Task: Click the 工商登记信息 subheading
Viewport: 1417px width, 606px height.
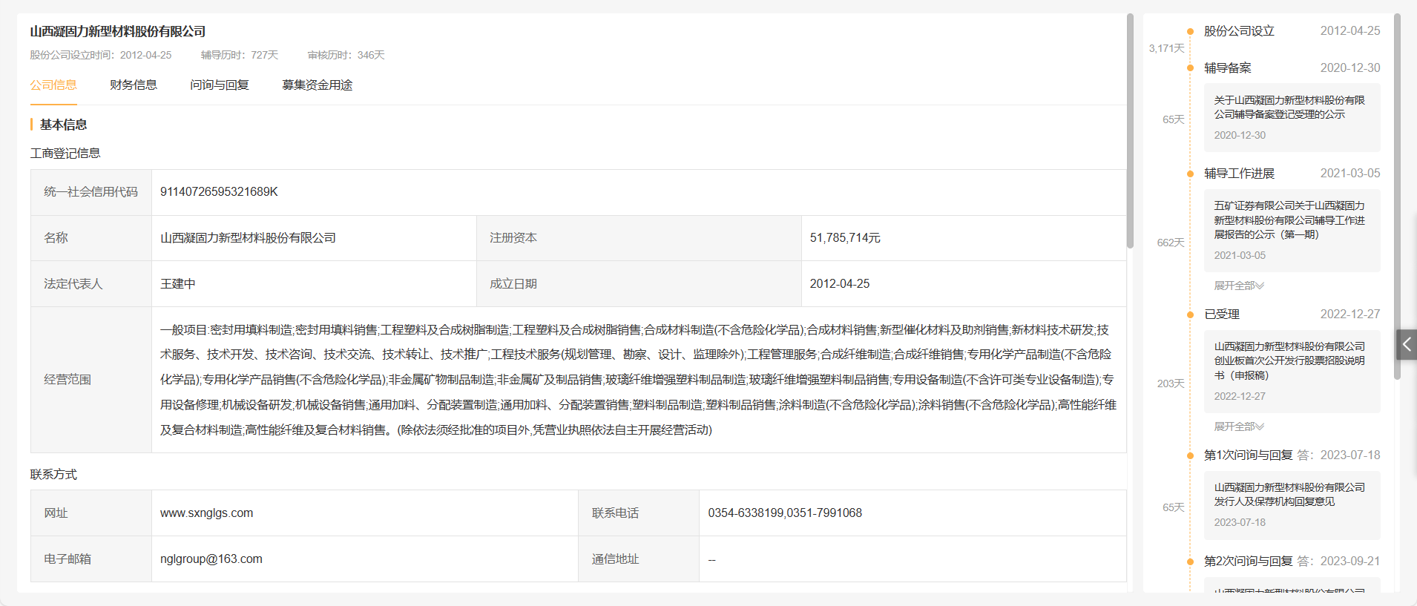Action: [65, 154]
